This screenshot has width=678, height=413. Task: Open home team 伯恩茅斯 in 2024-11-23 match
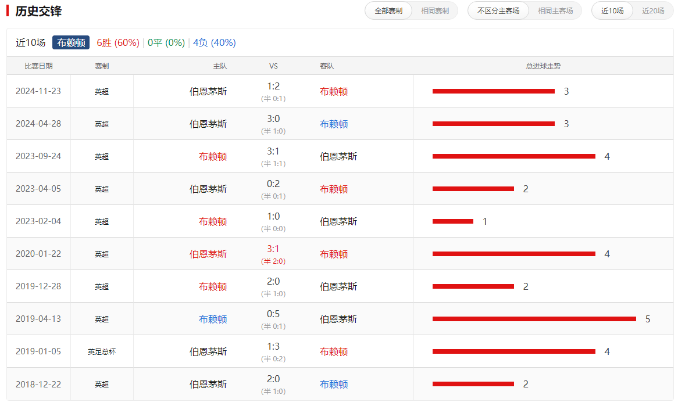pyautogui.click(x=208, y=91)
